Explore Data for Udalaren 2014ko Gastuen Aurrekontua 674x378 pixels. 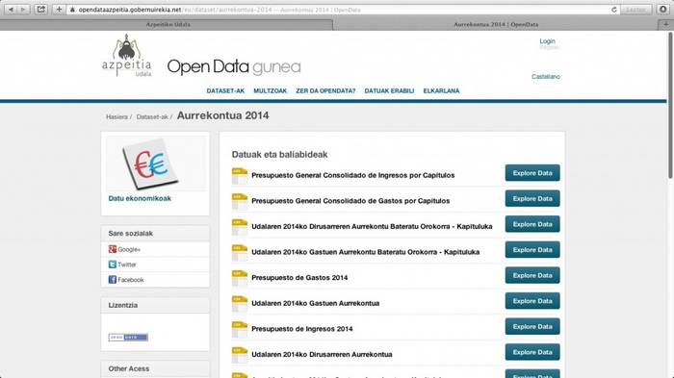click(532, 301)
